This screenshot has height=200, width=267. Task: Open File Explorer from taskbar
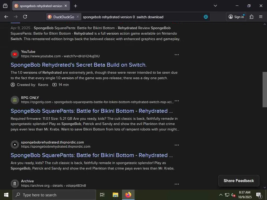pos(116,195)
